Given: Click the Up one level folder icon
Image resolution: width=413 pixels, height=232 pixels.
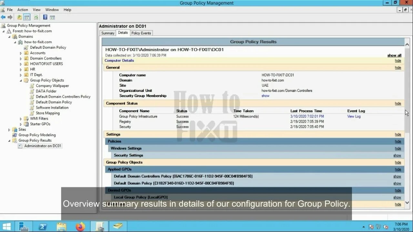Looking at the screenshot, I should 20,17.
